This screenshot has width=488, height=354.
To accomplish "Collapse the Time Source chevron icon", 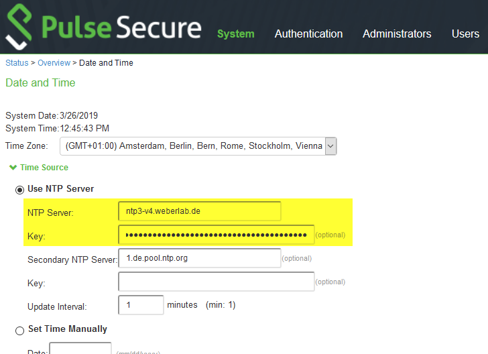I will [13, 168].
